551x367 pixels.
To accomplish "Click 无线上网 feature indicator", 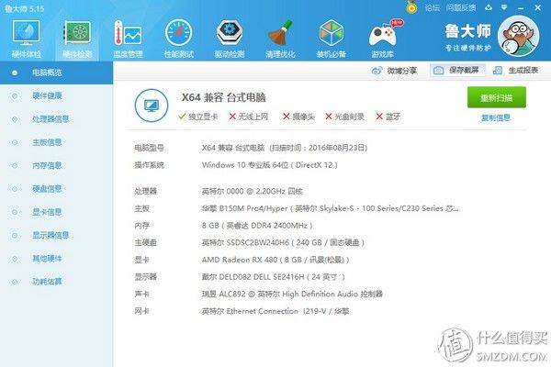I will click(x=249, y=117).
